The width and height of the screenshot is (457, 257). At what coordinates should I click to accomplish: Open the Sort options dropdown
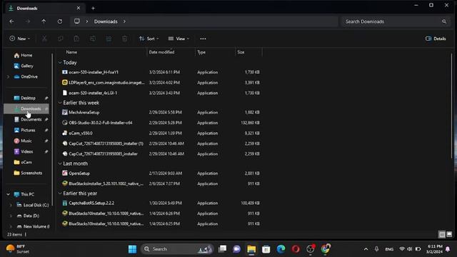coord(149,39)
